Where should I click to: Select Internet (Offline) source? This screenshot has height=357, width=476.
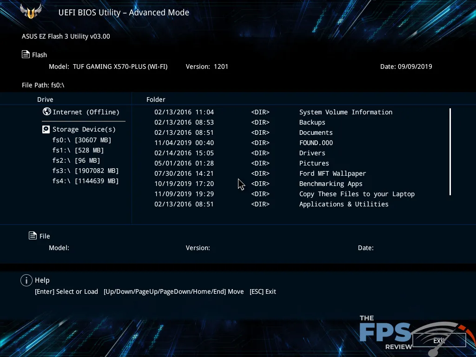tap(86, 112)
